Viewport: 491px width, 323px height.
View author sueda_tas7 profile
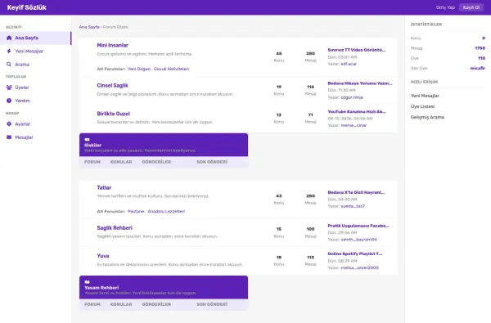(353, 206)
